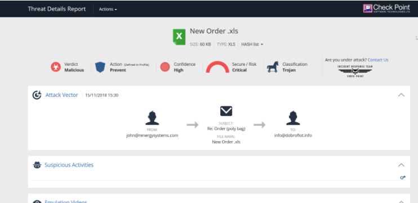Click the sender person icon above FROM
The image size is (418, 203).
[x=152, y=118]
